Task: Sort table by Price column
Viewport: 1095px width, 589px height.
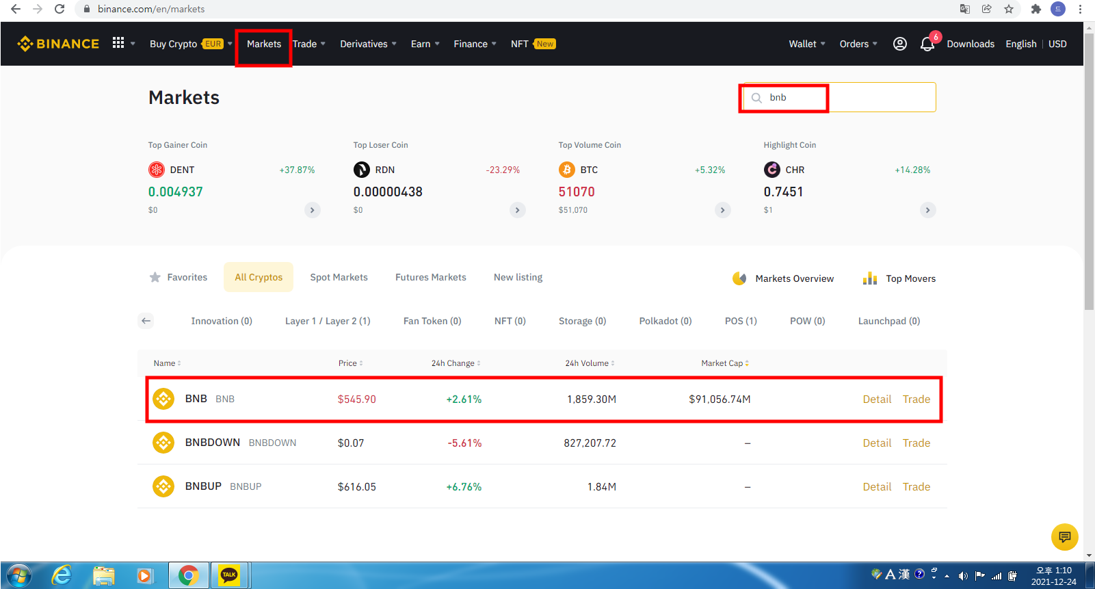Action: click(351, 363)
